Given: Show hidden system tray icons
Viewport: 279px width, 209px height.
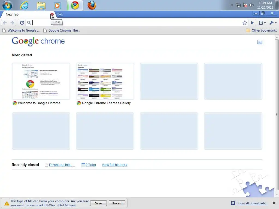Looking at the screenshot, I should click(232, 5).
